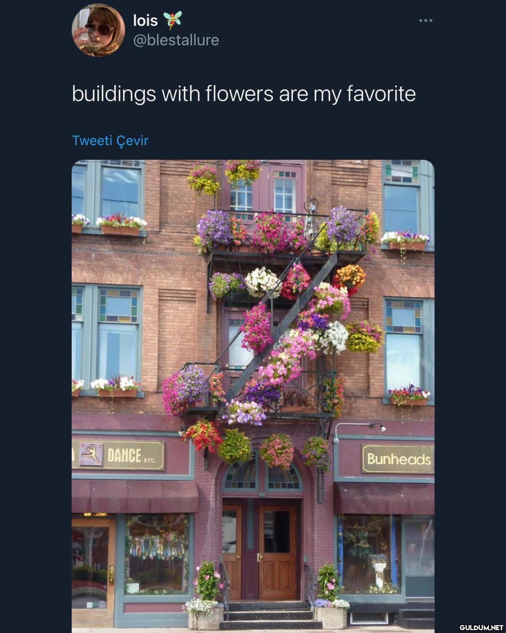Click the arched transom window above the doors
The height and width of the screenshot is (633, 506).
(x=262, y=475)
